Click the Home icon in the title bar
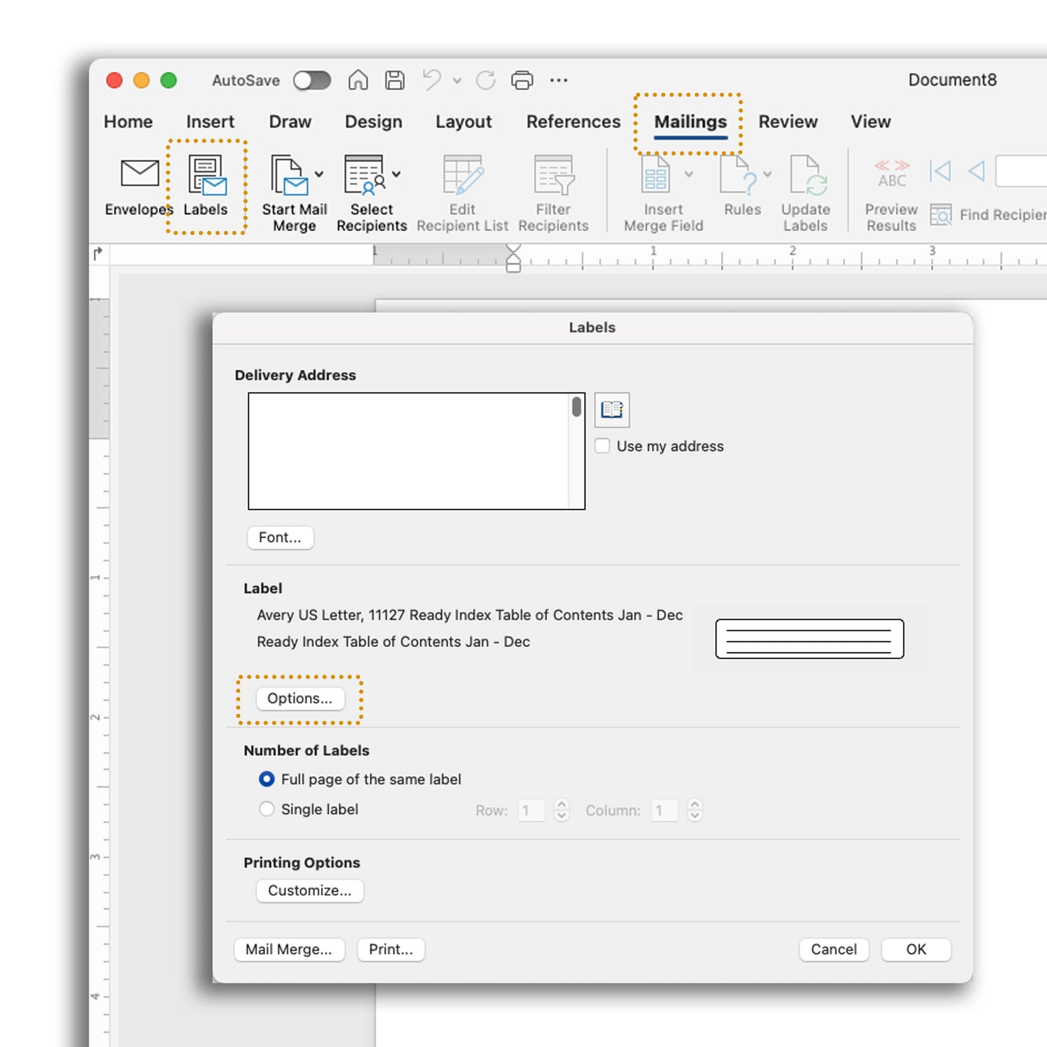The image size is (1047, 1047). pos(358,80)
